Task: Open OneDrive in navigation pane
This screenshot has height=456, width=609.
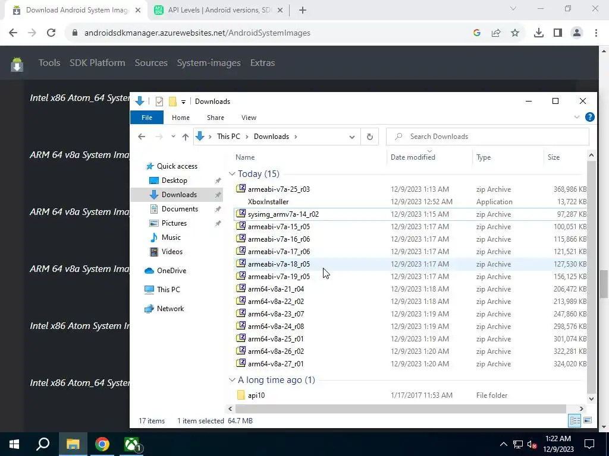Action: (171, 271)
